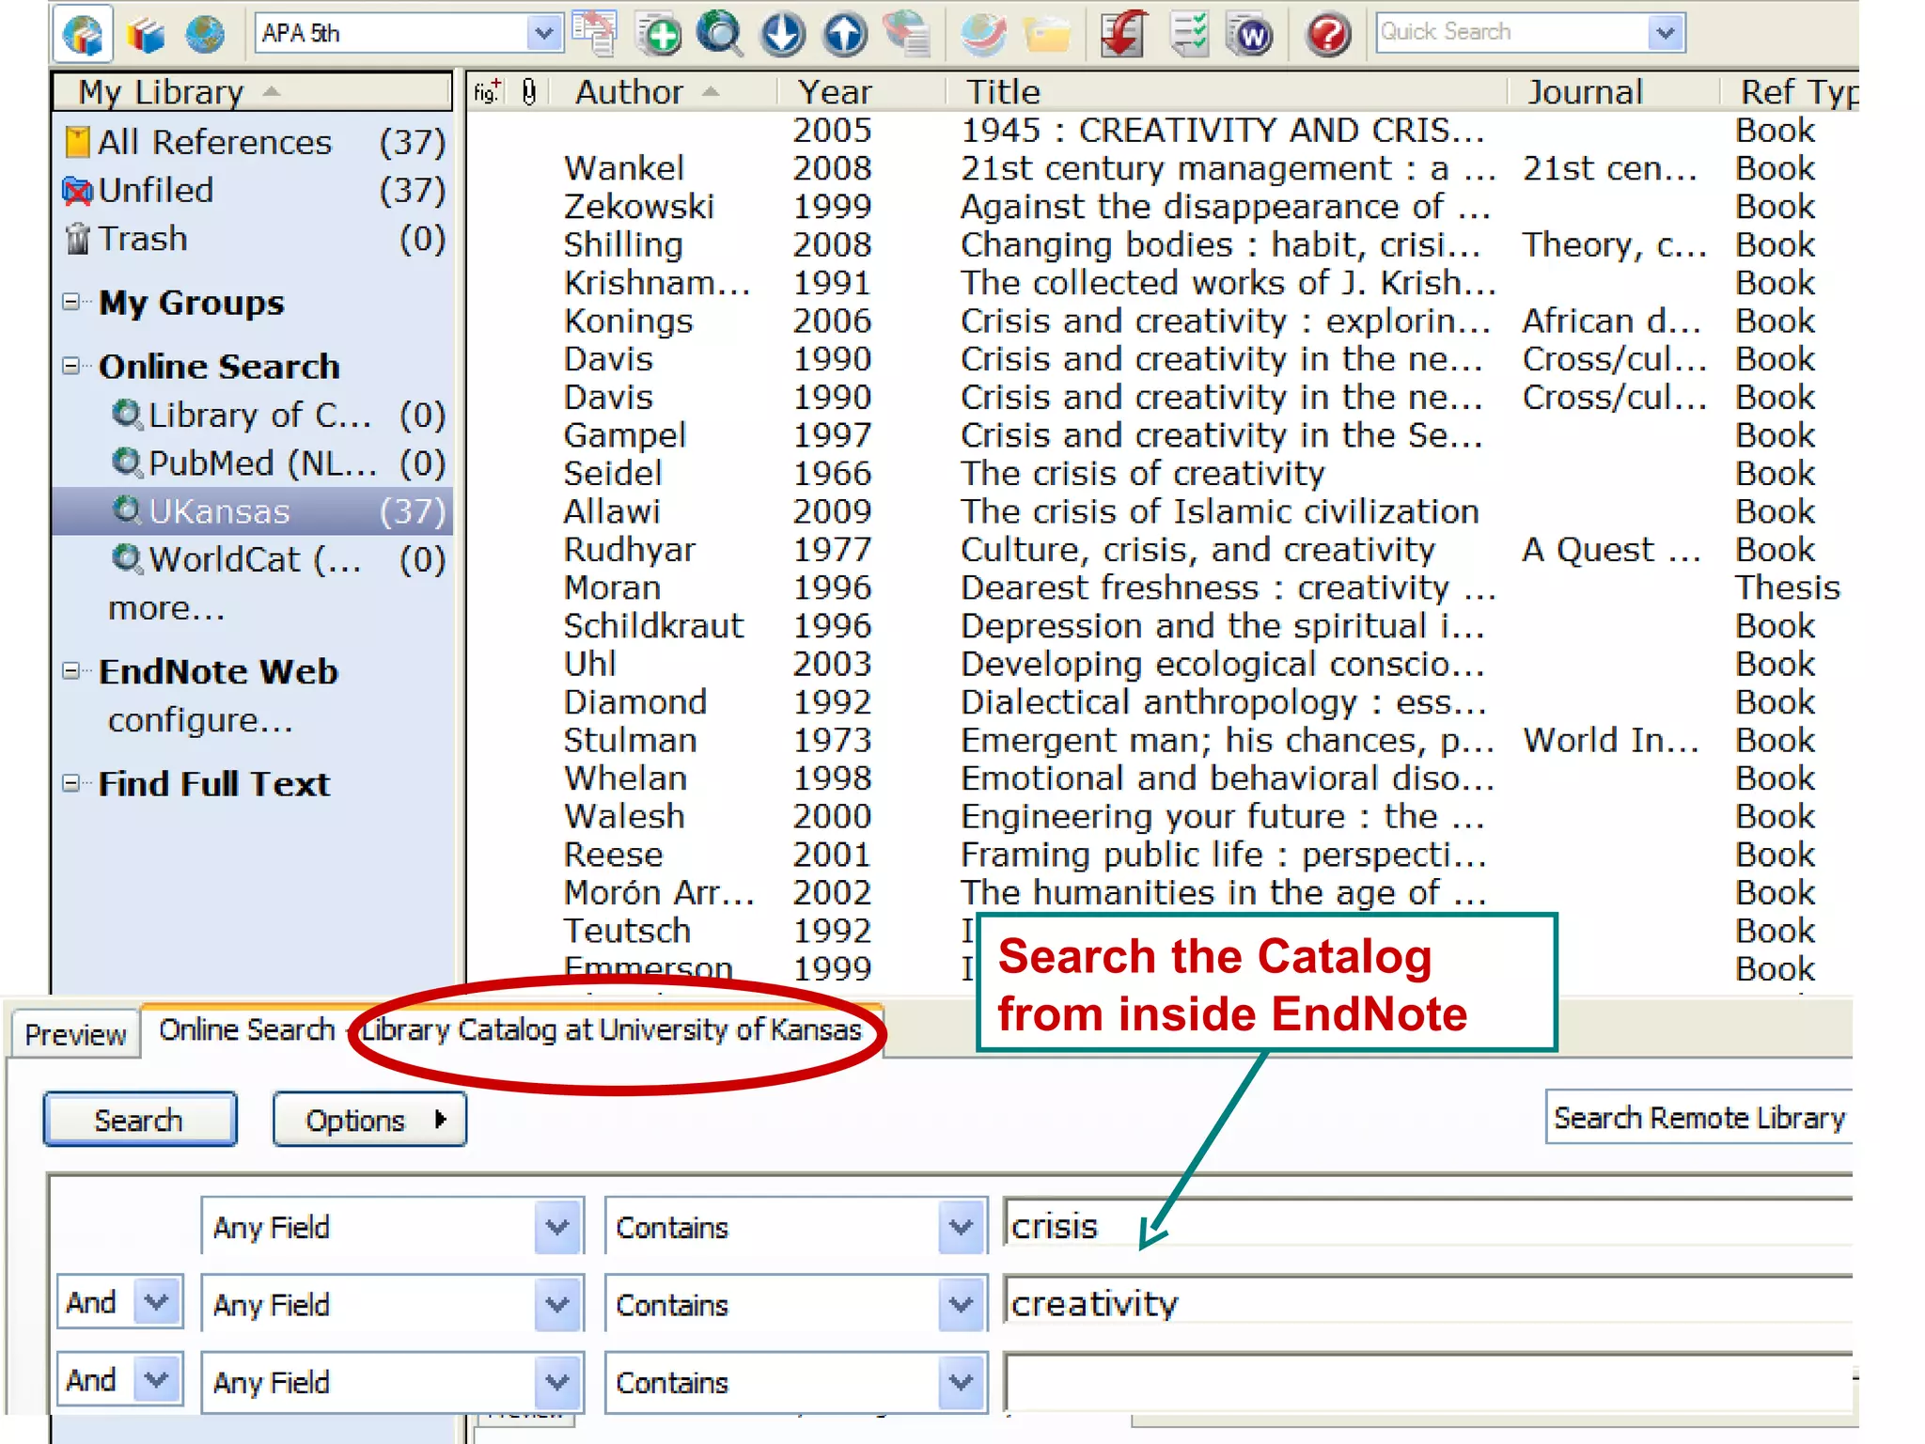Click the Search button
The image size is (1925, 1444).
coord(139,1120)
